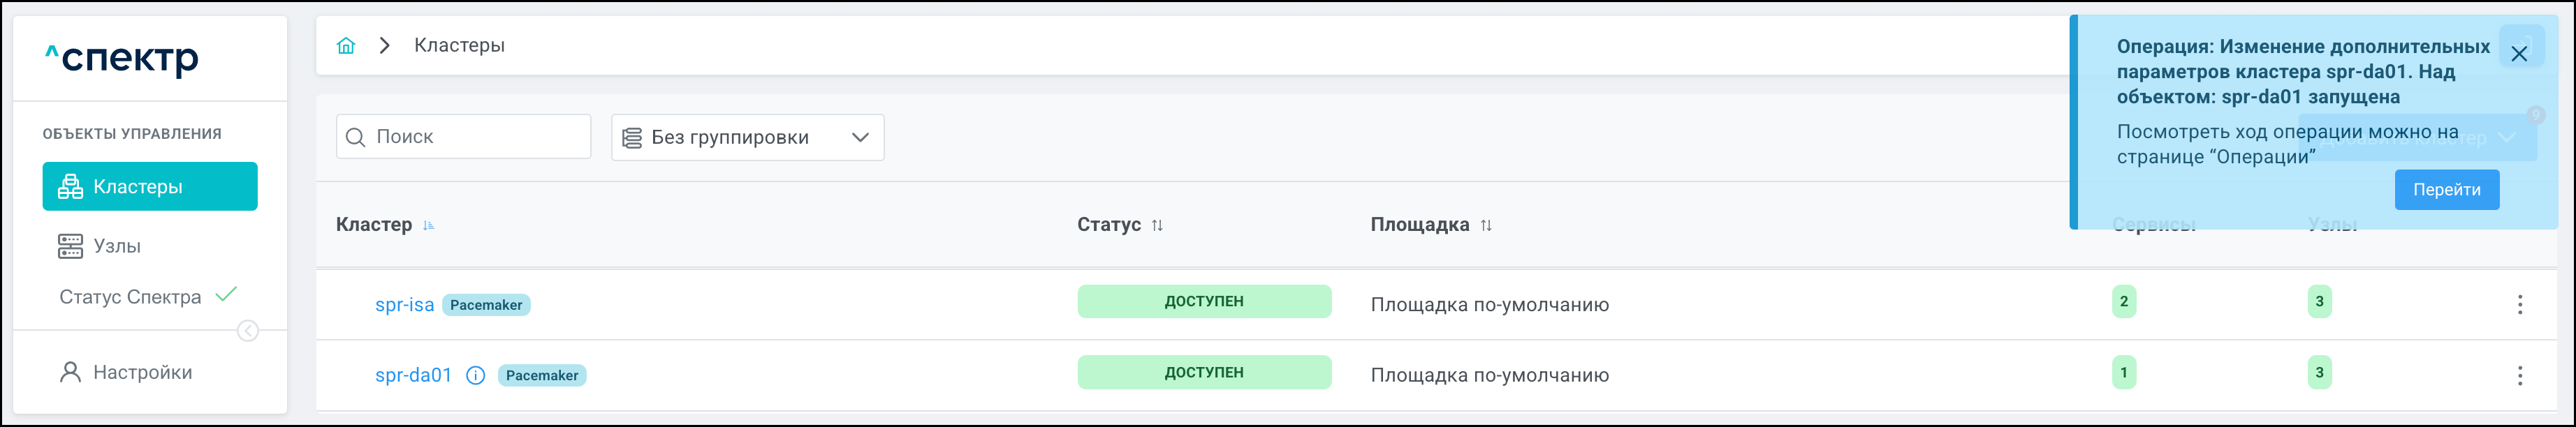Viewport: 2576px width, 427px height.
Task: Click the info icon next to spr-da01
Action: (476, 376)
